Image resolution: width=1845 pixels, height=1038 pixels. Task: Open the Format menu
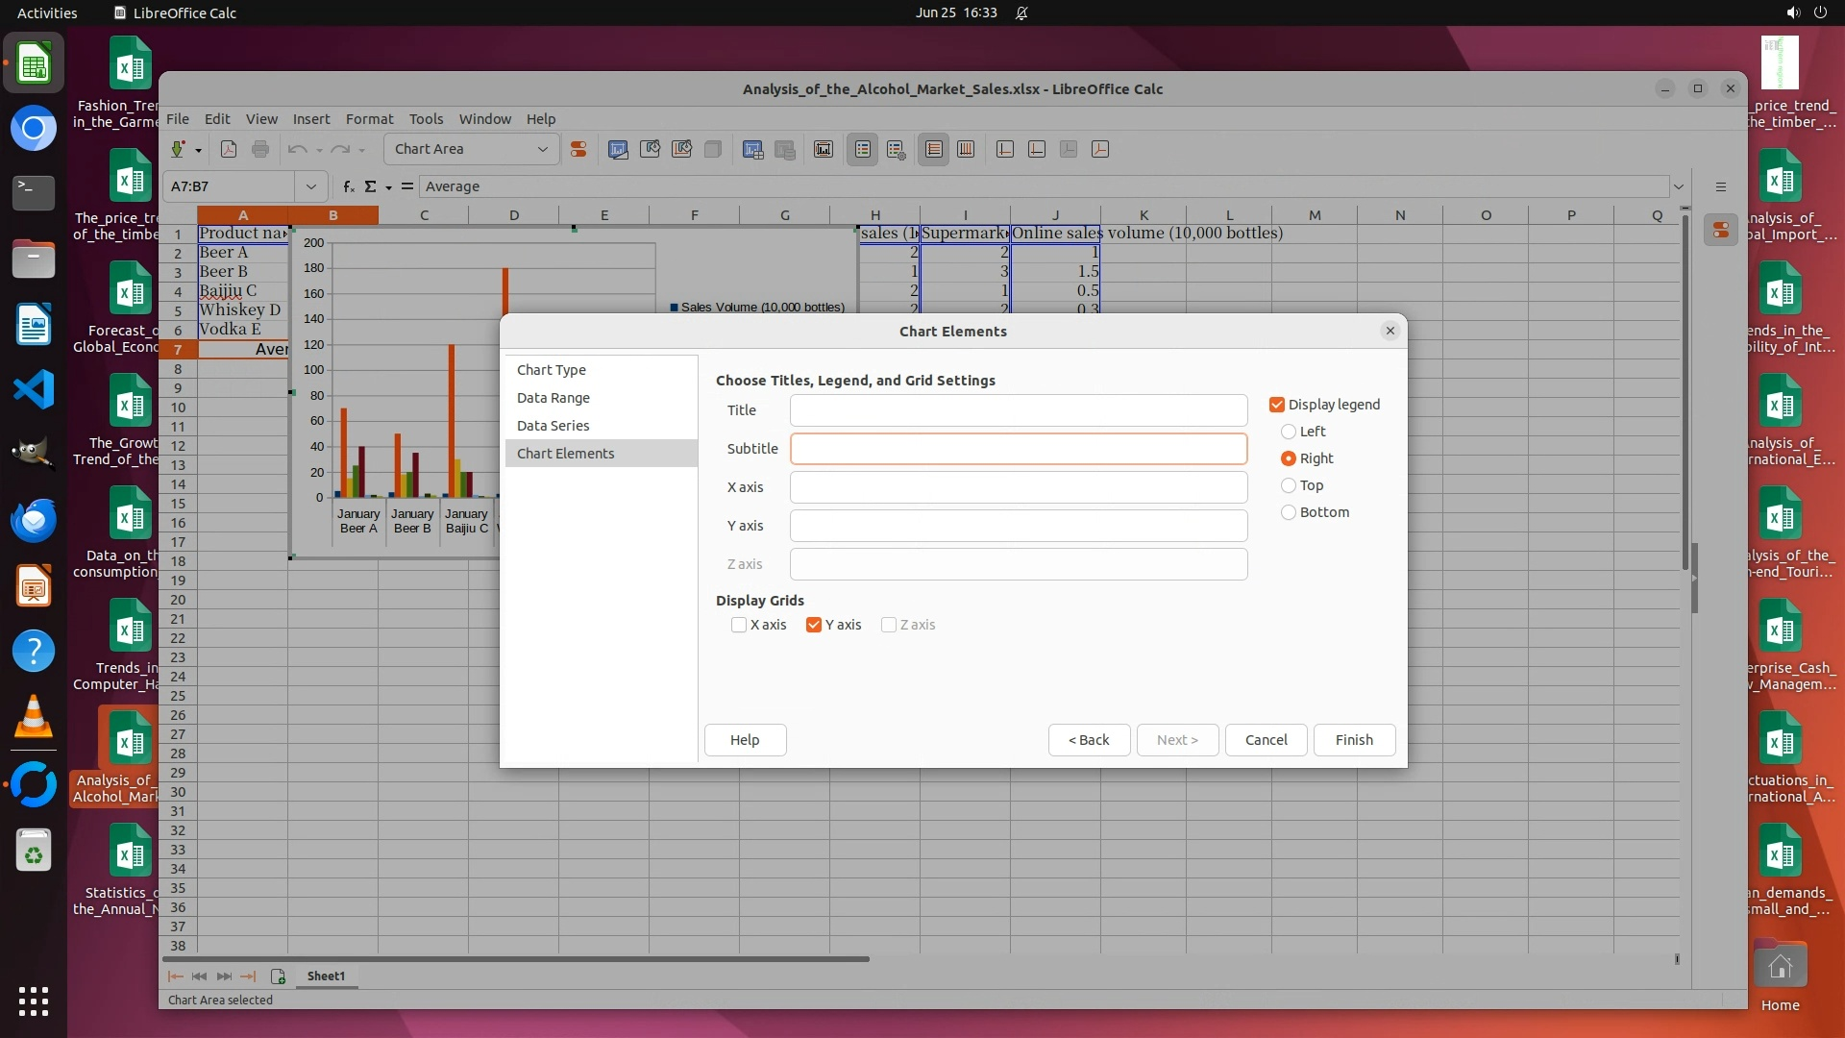369,119
